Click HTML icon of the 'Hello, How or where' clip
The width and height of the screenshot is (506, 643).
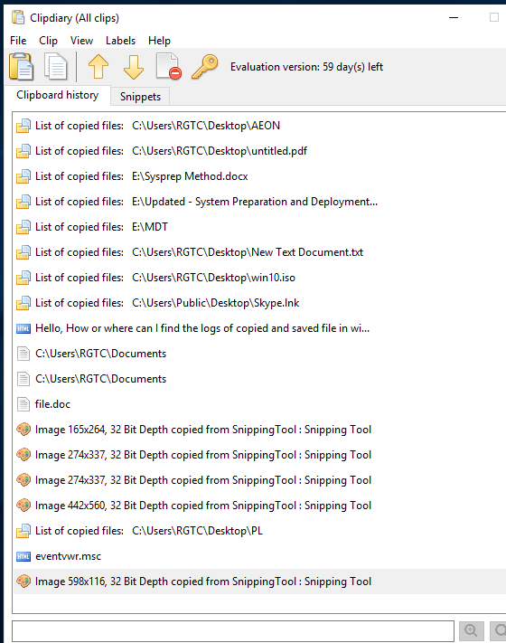tap(23, 328)
